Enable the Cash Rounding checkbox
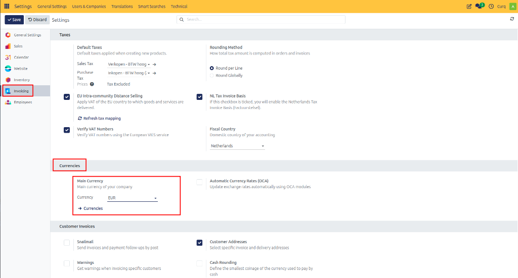The height and width of the screenshot is (278, 518). 199,263
